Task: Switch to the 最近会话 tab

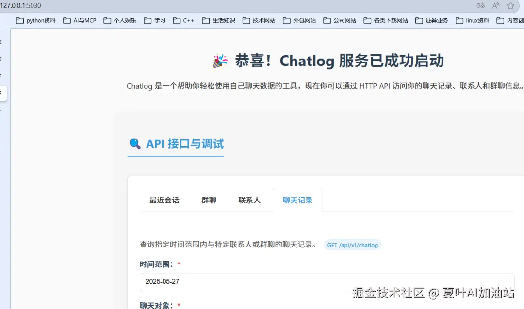Action: coord(164,200)
